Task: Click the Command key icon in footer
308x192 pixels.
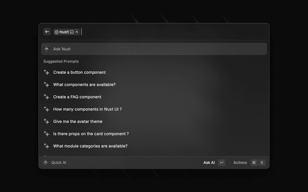Action: tap(254, 163)
